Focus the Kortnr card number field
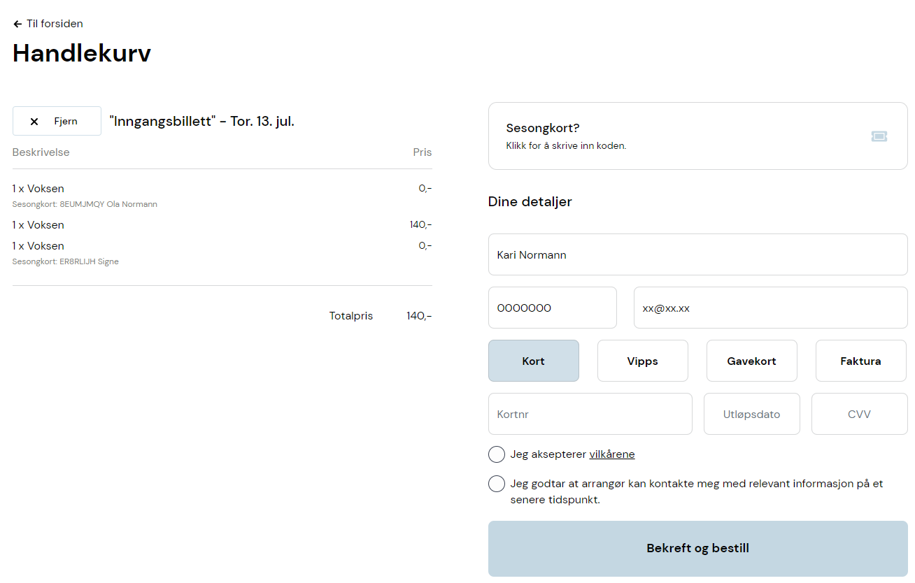Viewport: 915px width, 583px height. [x=590, y=414]
